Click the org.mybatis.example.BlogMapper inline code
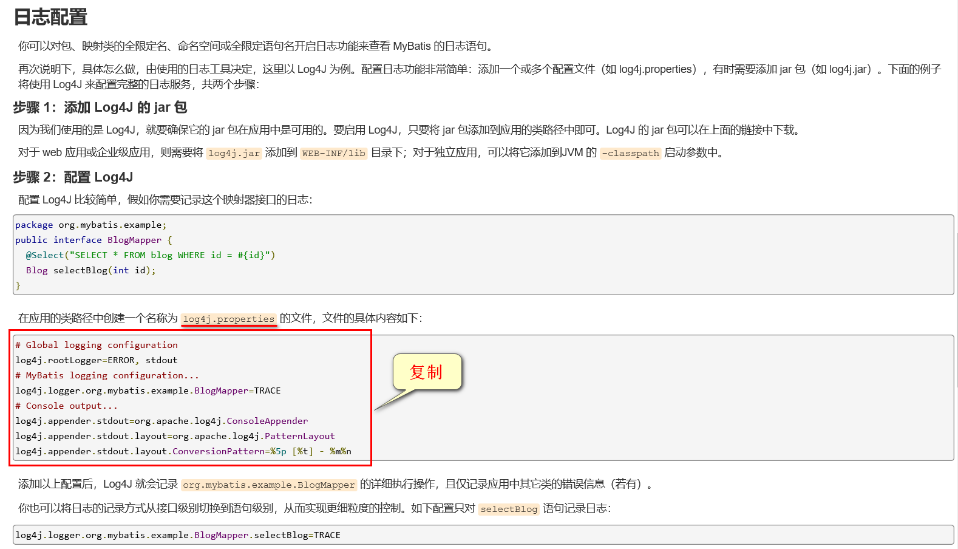 [268, 485]
